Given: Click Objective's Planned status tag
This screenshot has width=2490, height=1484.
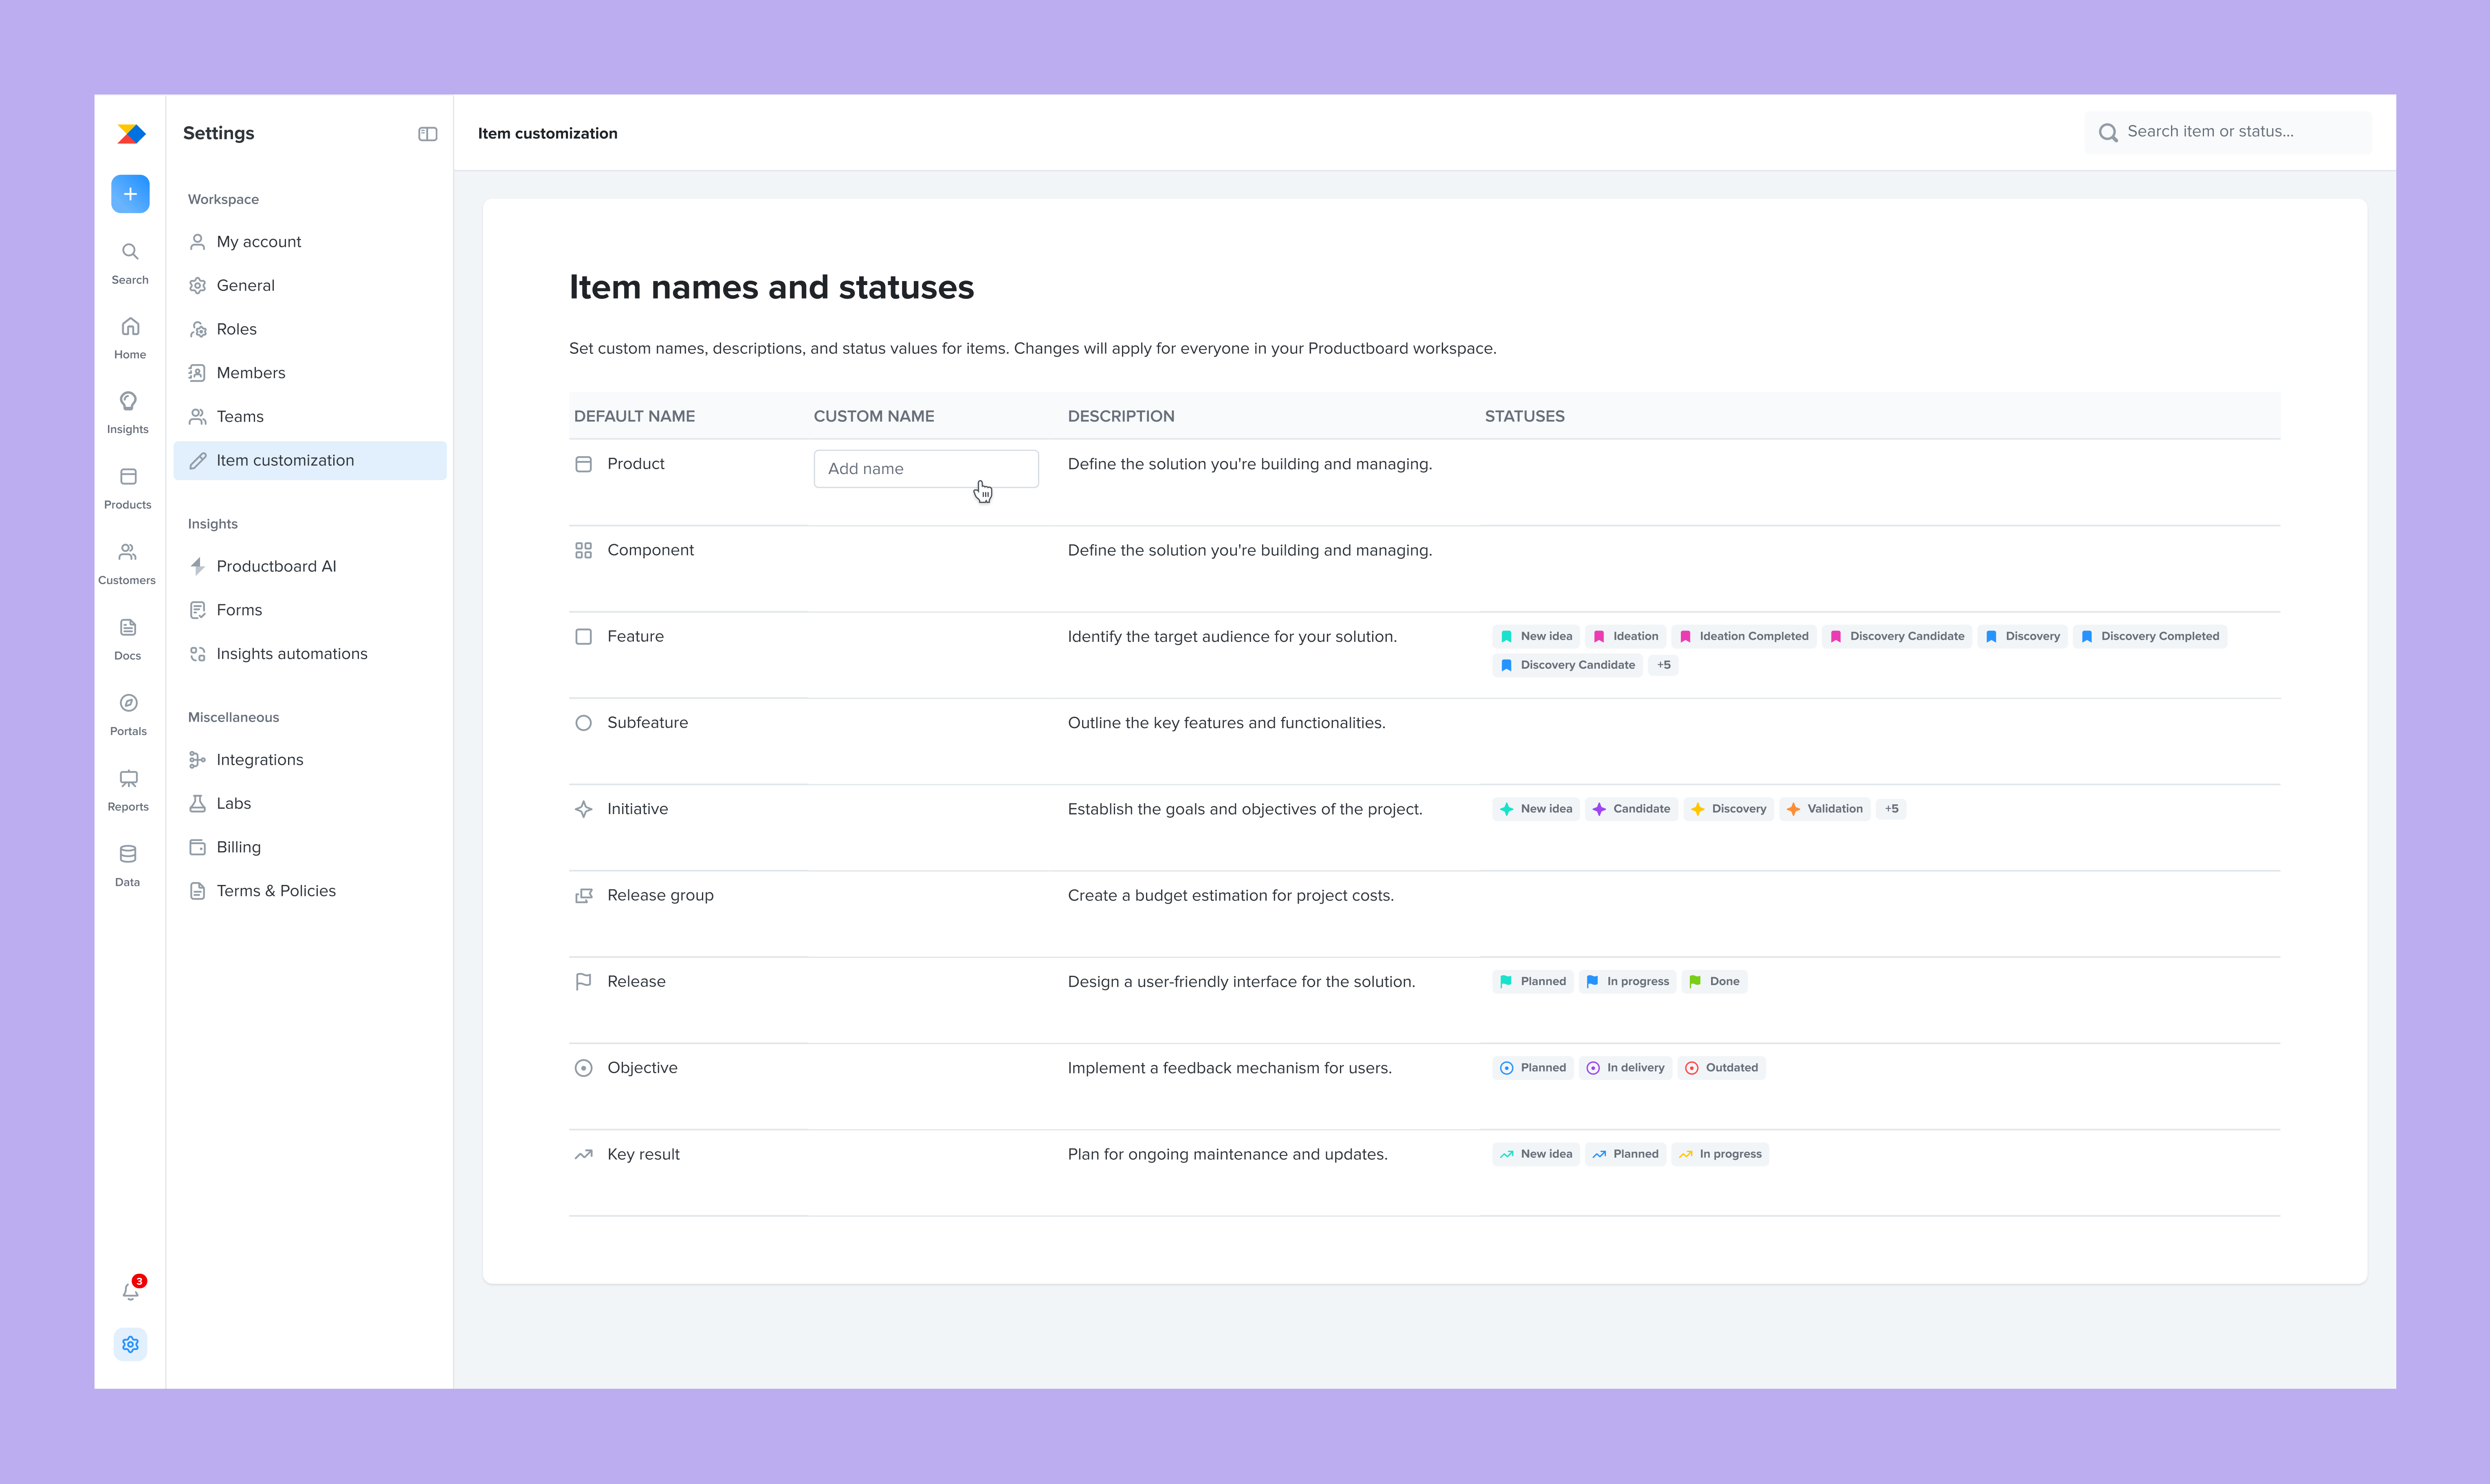Looking at the screenshot, I should (x=1533, y=1068).
